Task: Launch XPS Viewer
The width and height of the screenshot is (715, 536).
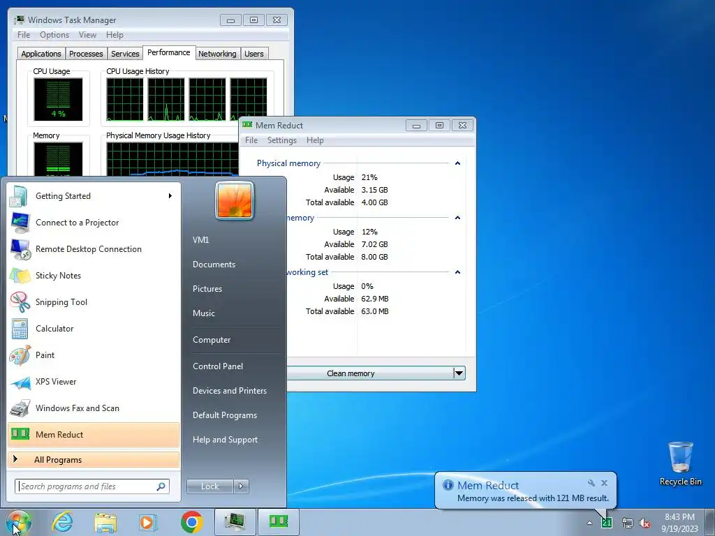Action: 94,382
